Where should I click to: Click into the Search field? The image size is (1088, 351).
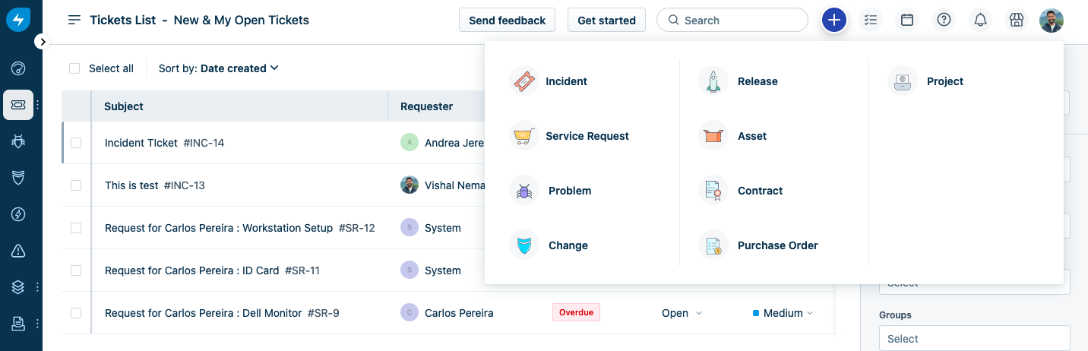coord(737,21)
